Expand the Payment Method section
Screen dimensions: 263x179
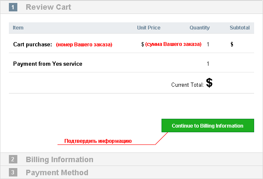[x=131, y=172]
